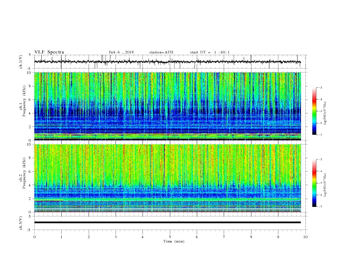Click time axis tick label '5'
344x266 pixels.
[x=170, y=237]
